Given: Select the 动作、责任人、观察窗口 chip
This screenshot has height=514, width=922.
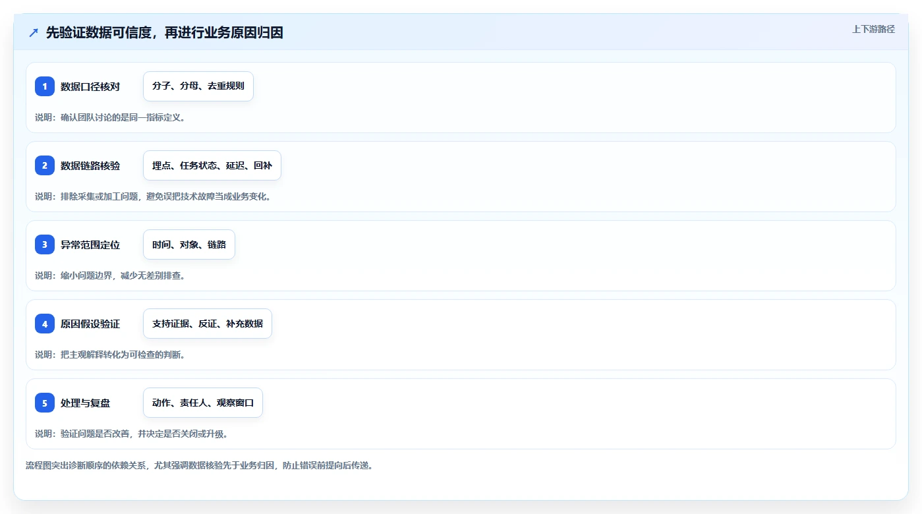Looking at the screenshot, I should (x=203, y=403).
